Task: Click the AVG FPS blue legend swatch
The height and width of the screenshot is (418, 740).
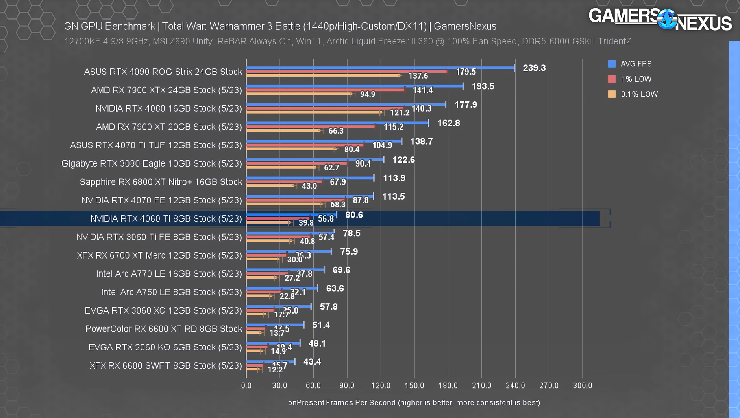Action: pyautogui.click(x=612, y=64)
